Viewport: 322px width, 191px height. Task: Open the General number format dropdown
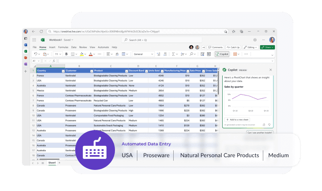(x=143, y=54)
